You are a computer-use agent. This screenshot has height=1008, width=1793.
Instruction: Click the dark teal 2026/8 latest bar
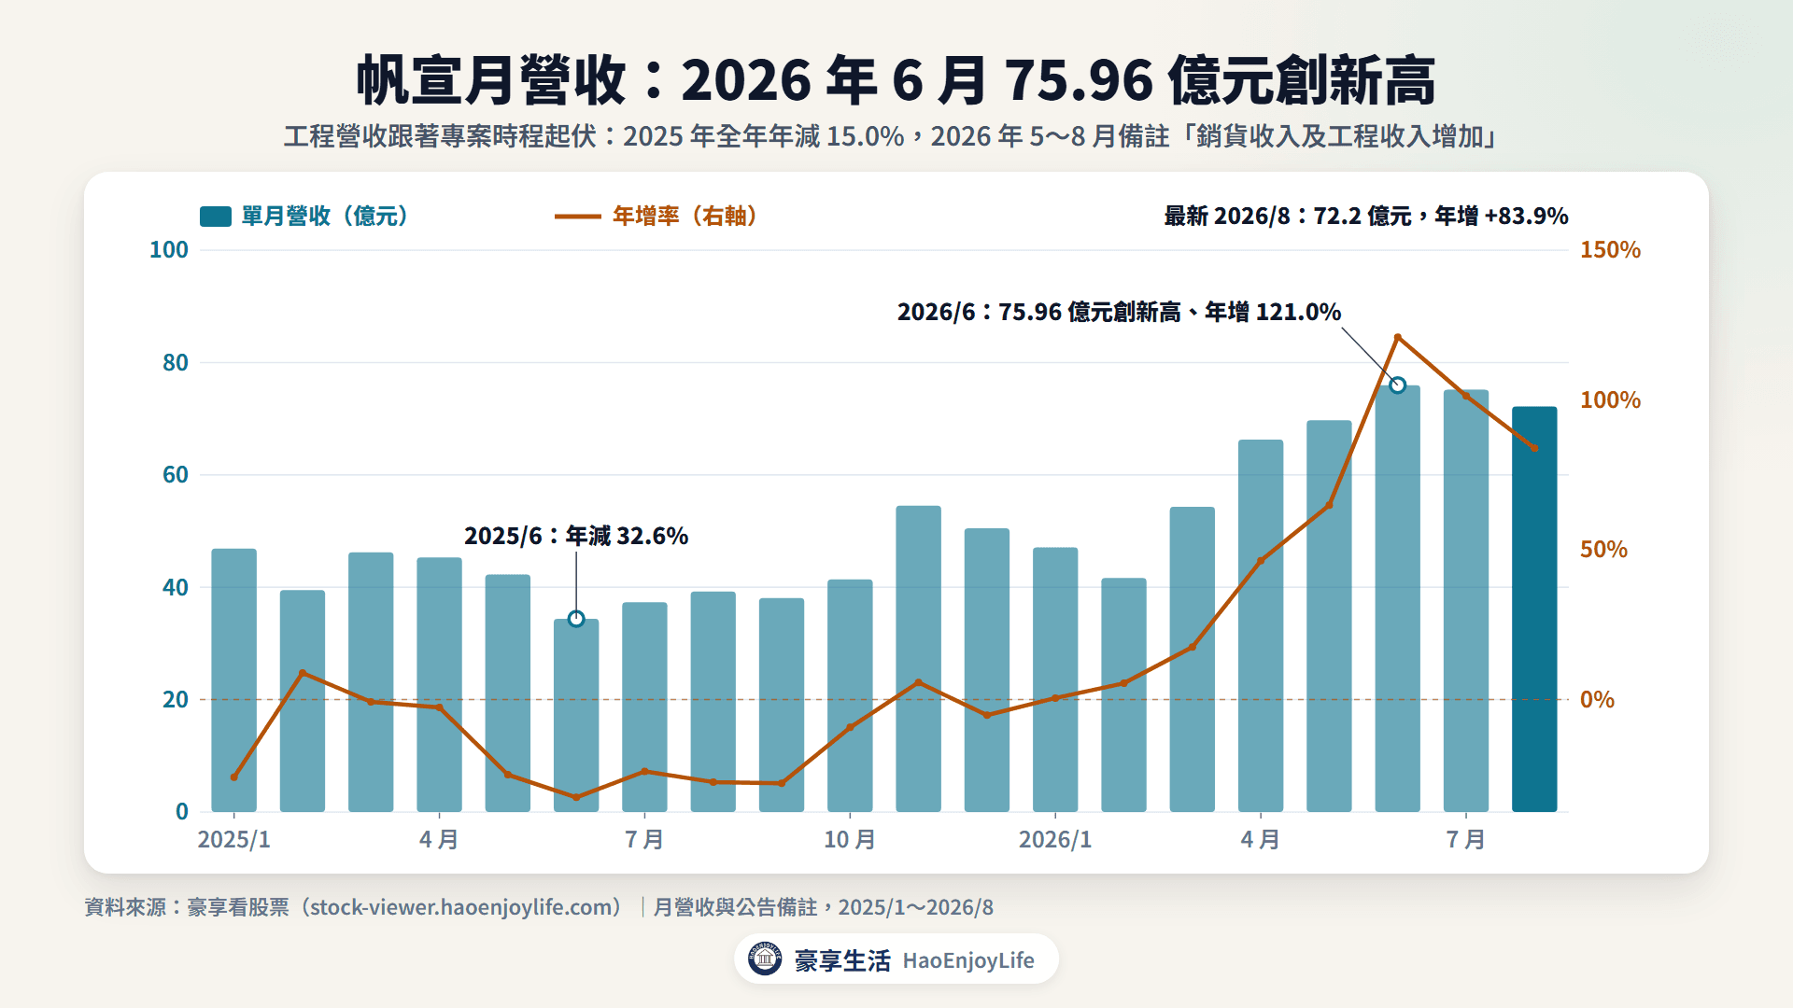point(1534,609)
